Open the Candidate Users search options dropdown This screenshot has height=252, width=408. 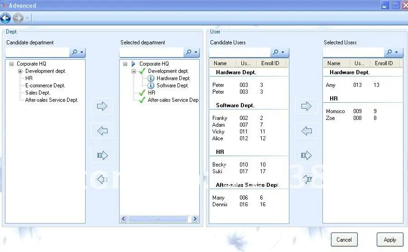(x=283, y=52)
